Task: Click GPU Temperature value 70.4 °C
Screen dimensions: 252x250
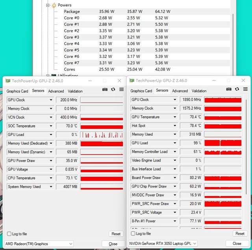Action: click(191, 117)
